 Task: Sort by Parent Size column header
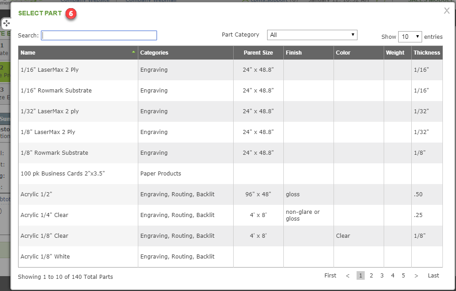pos(258,53)
